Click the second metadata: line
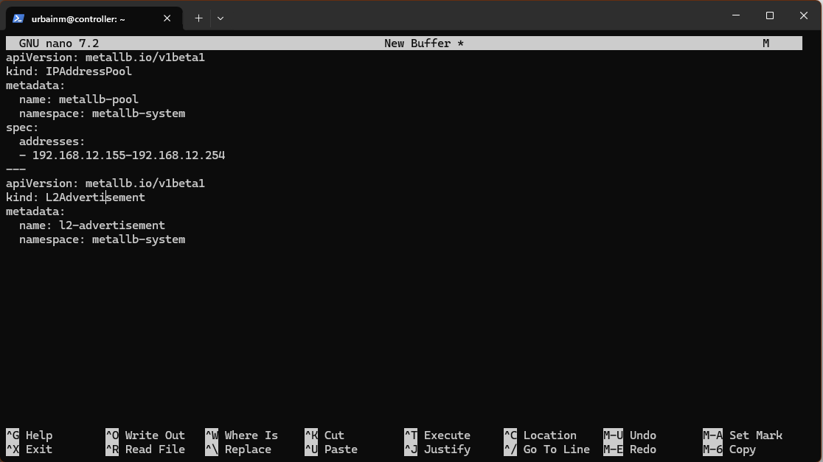 point(35,211)
